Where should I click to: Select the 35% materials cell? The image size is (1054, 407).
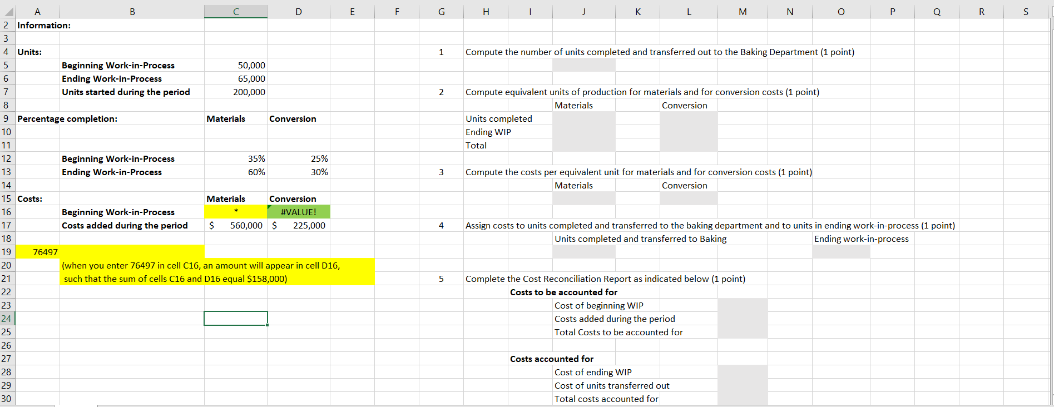click(236, 158)
